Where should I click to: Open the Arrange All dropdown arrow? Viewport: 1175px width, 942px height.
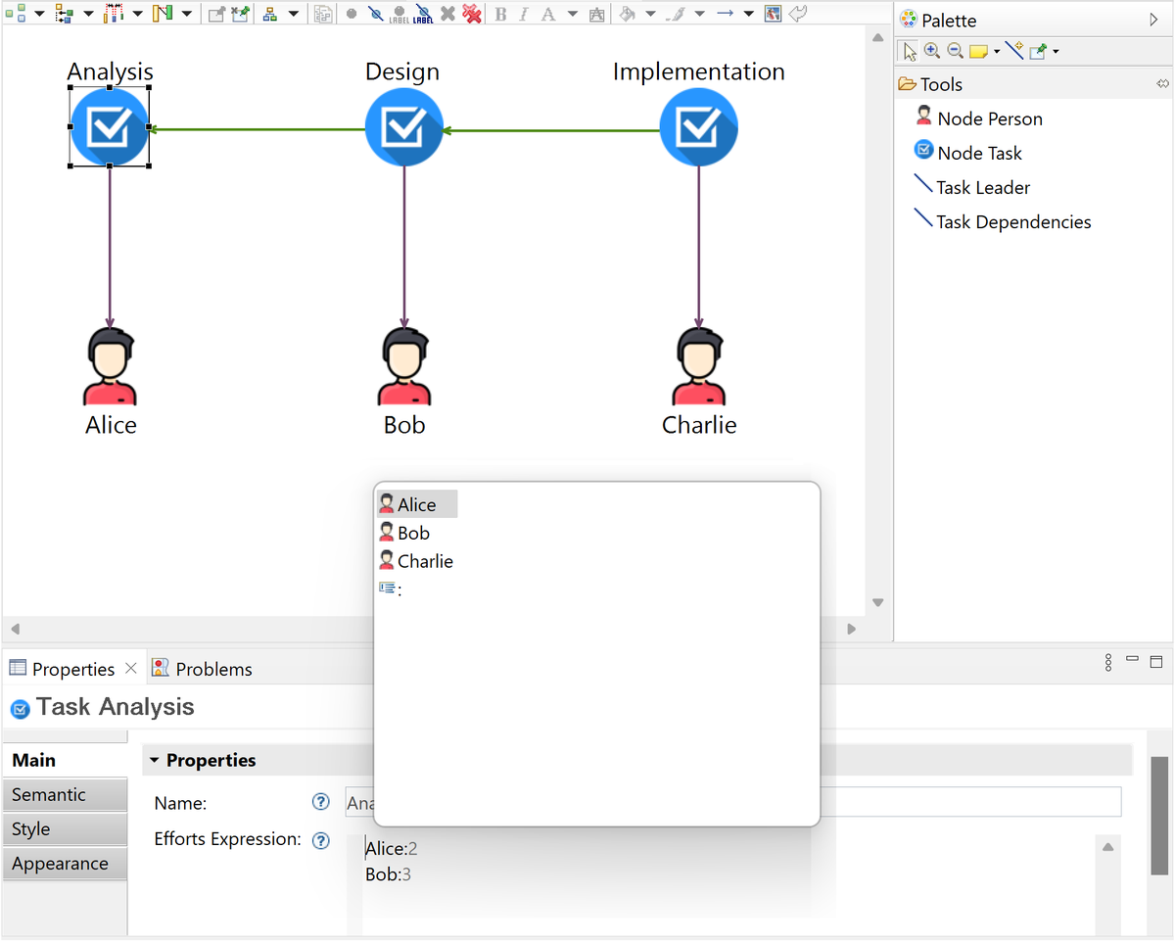pos(88,14)
